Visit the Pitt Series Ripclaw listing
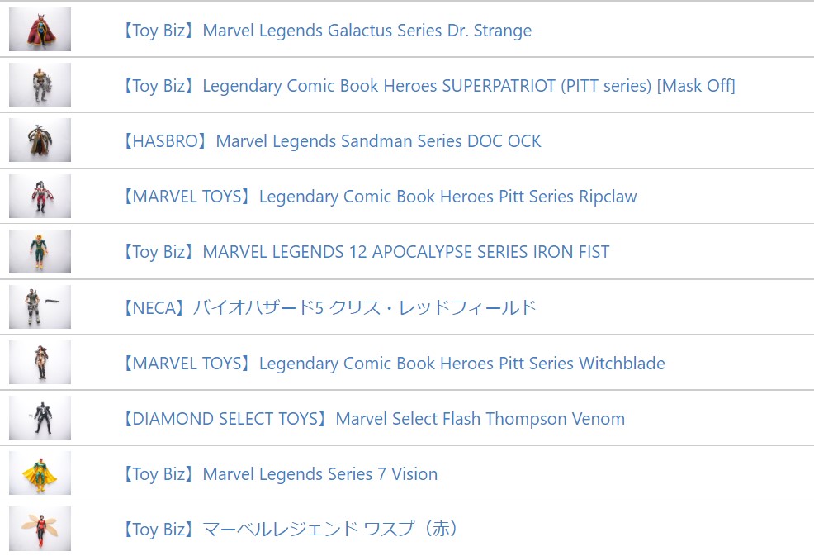 pyautogui.click(x=380, y=197)
